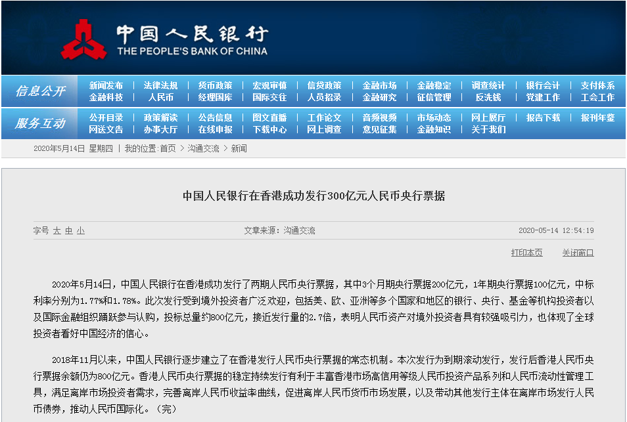Click 打印本页 to print page
This screenshot has width=627, height=422.
(526, 253)
